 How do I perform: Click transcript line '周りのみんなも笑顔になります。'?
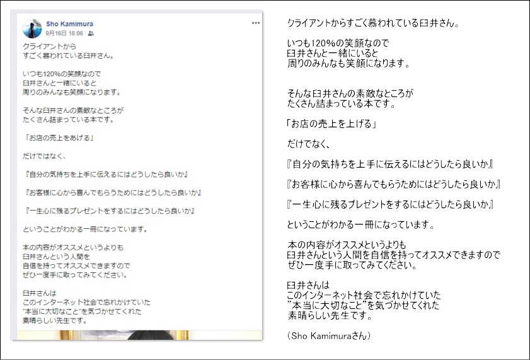click(x=349, y=63)
